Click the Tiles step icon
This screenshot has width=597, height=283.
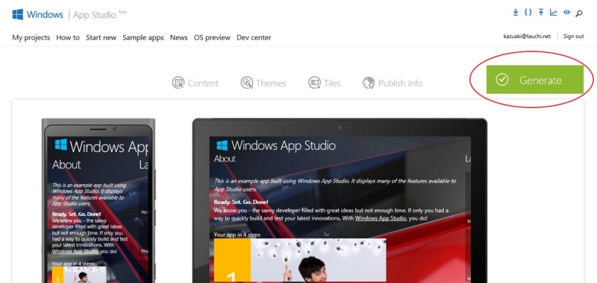click(x=314, y=83)
